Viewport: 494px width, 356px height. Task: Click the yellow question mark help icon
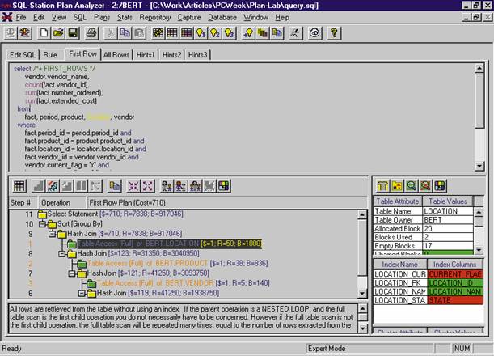334,33
